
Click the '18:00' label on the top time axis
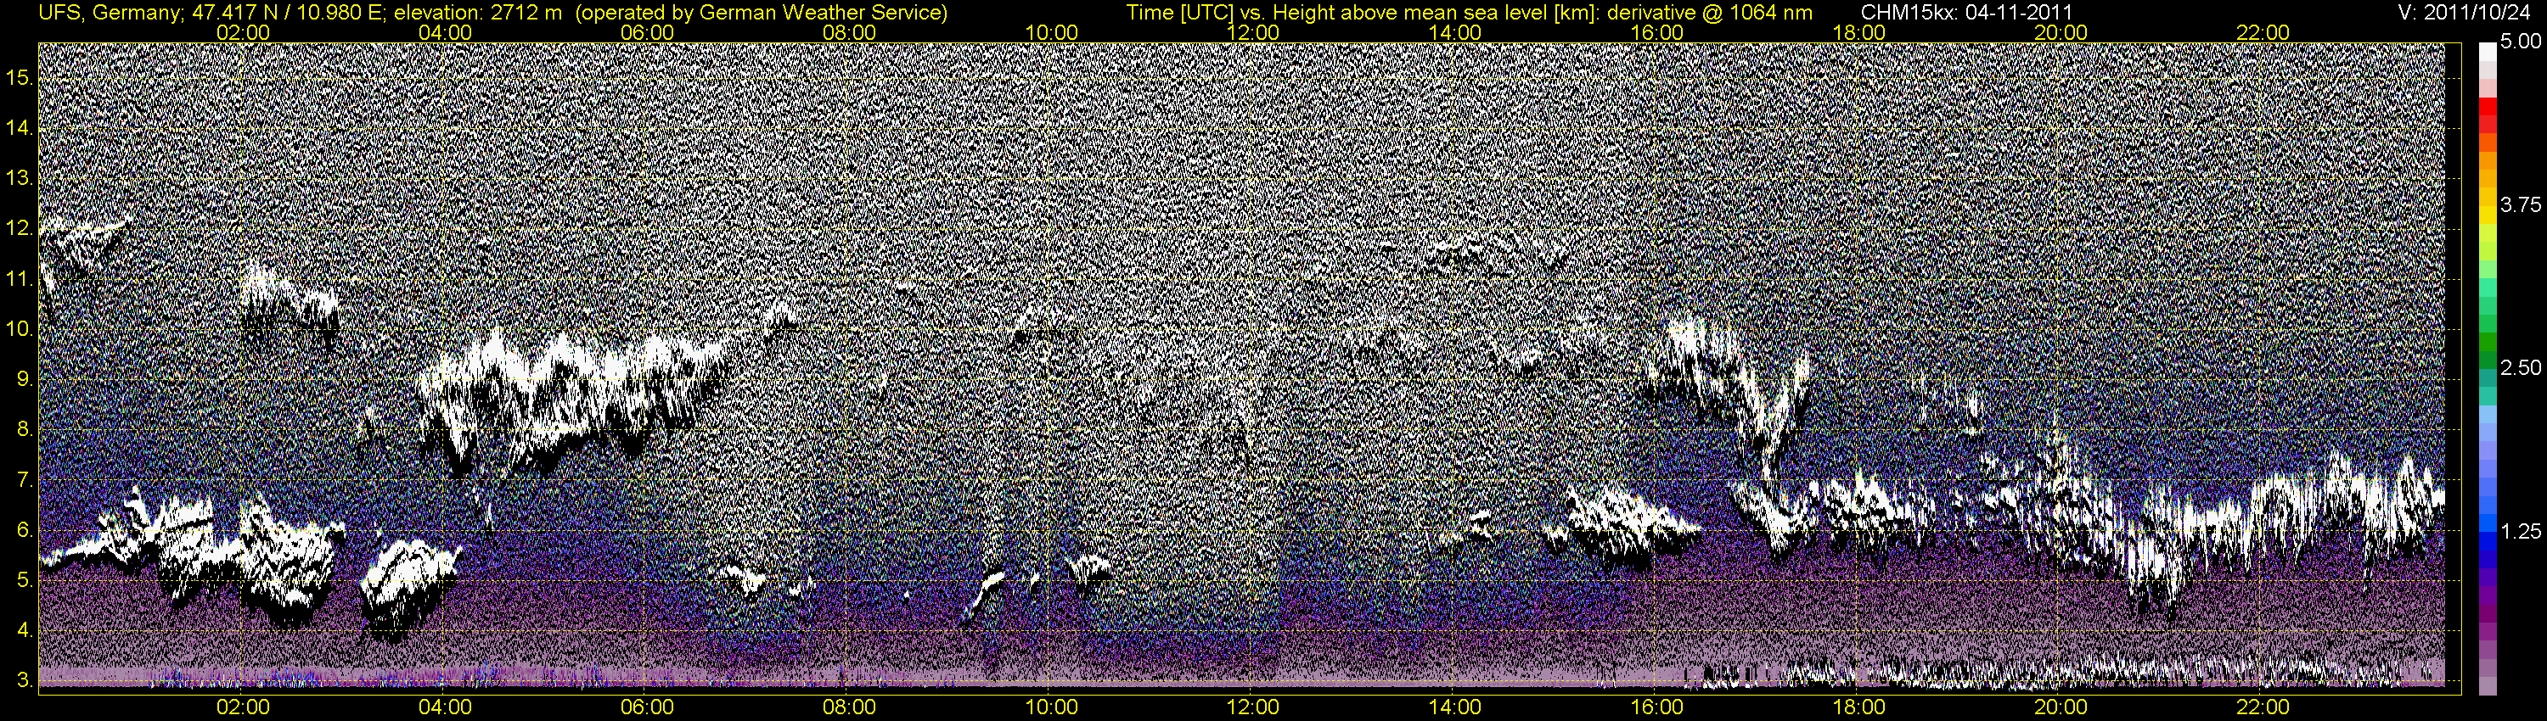[1858, 32]
